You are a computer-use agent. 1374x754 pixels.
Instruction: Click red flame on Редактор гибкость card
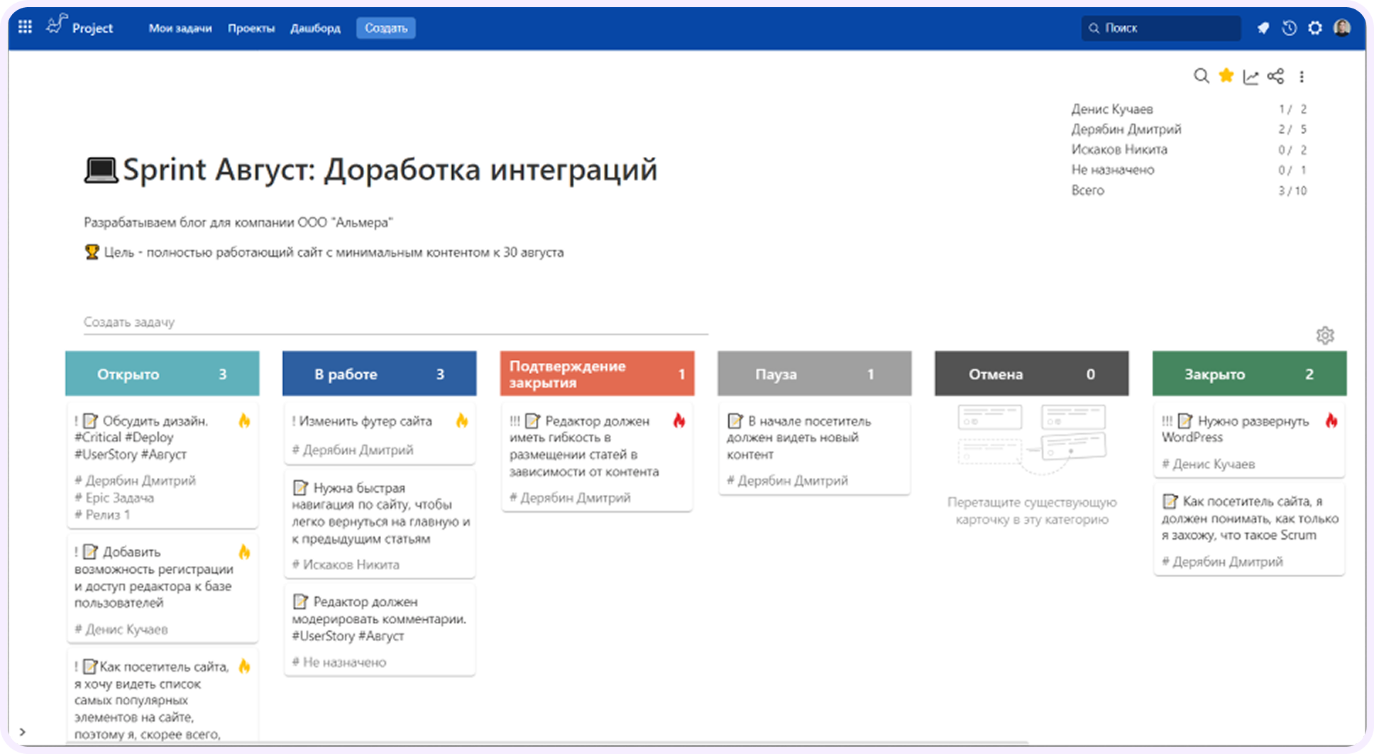[679, 421]
